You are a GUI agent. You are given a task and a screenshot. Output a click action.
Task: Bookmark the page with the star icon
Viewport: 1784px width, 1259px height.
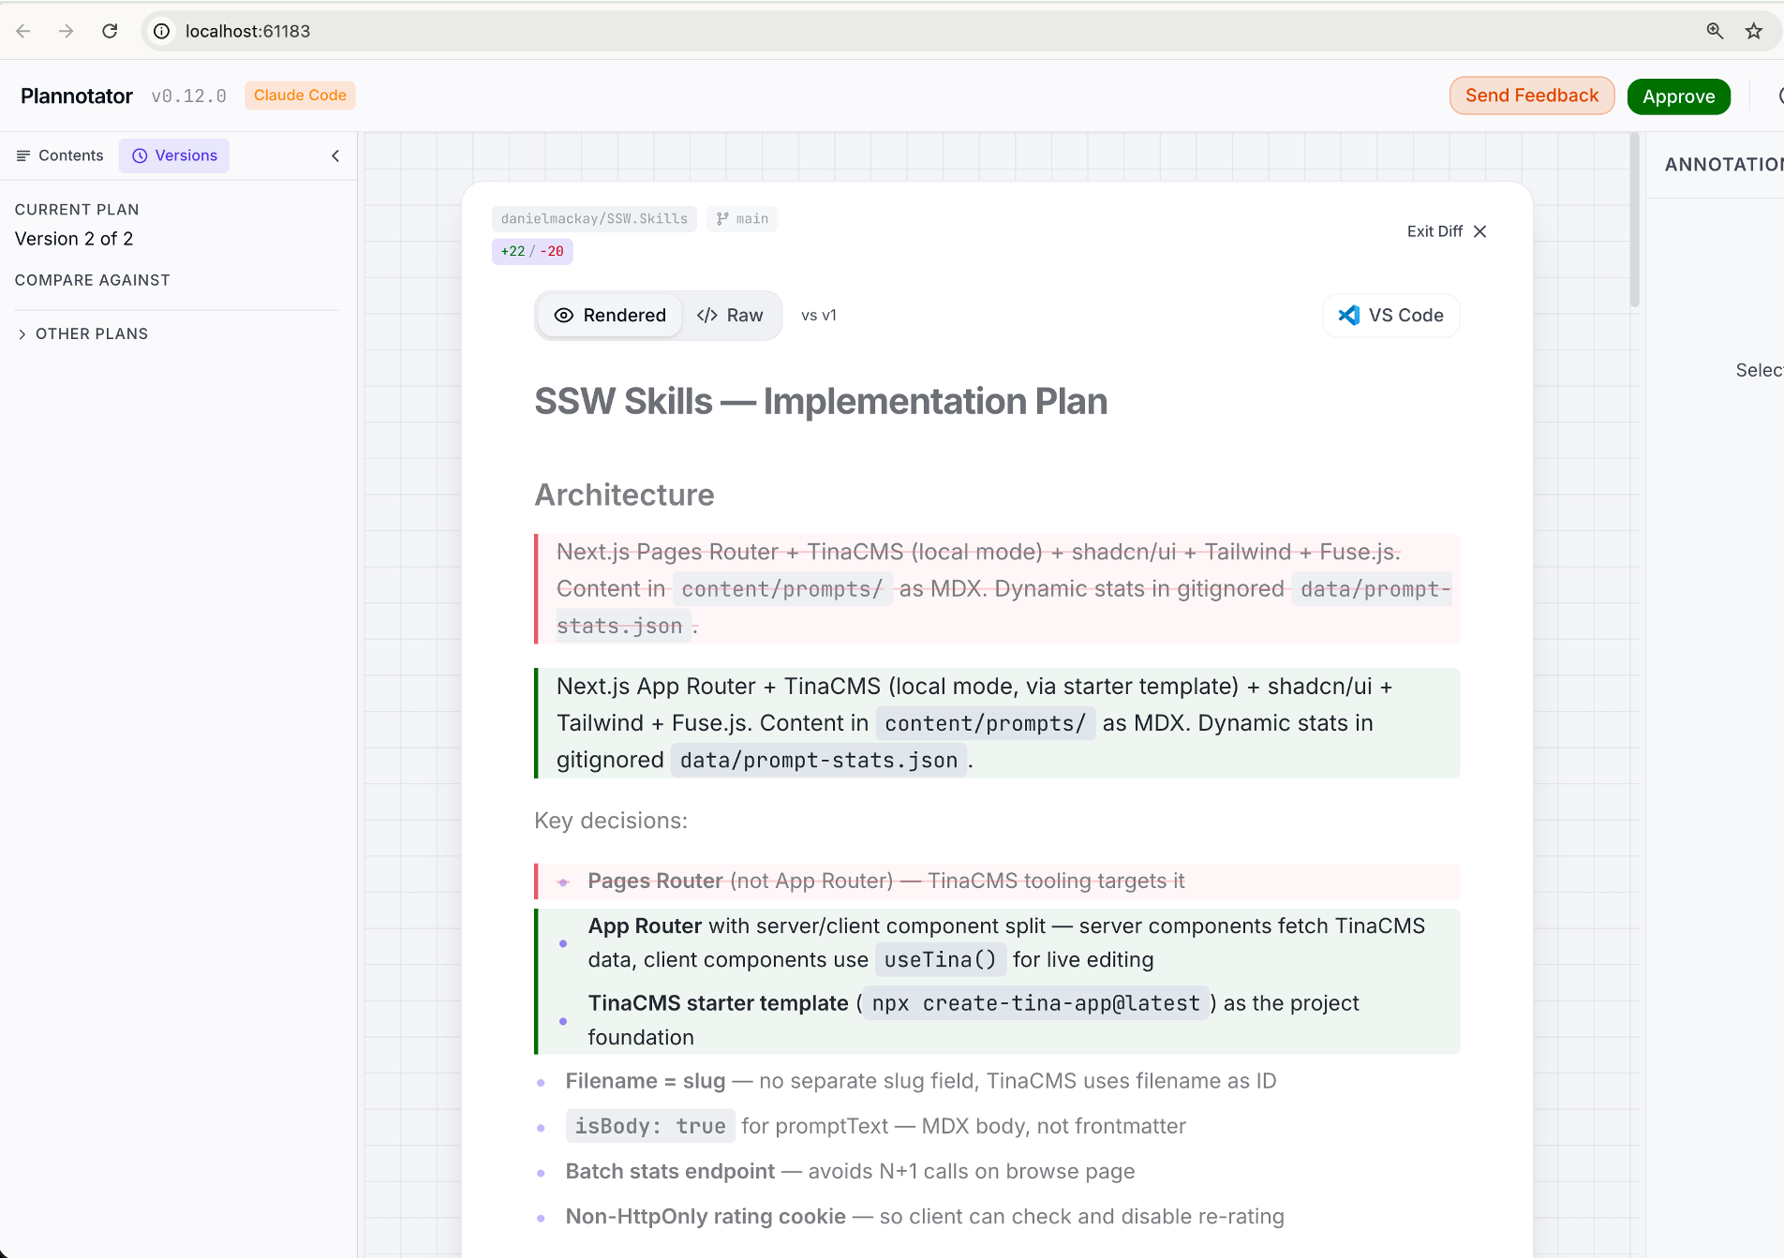pyautogui.click(x=1753, y=31)
